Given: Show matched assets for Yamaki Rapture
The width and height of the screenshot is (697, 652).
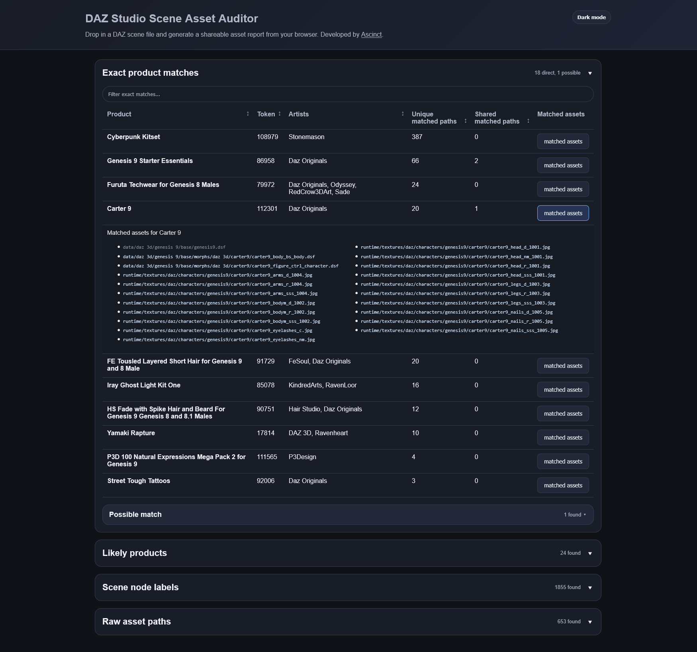Looking at the screenshot, I should (x=563, y=438).
